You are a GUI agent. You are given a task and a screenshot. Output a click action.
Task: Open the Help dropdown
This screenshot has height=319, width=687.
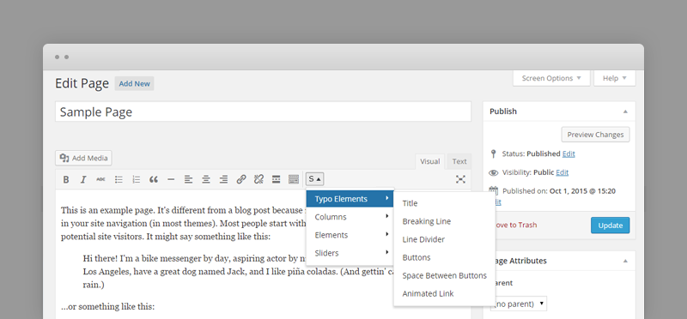pyautogui.click(x=614, y=78)
